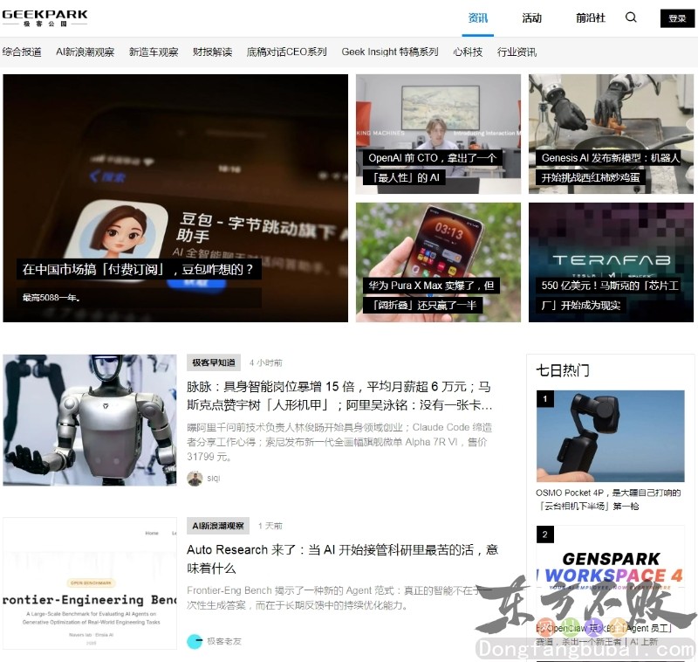Click the siqi author name

pos(214,478)
